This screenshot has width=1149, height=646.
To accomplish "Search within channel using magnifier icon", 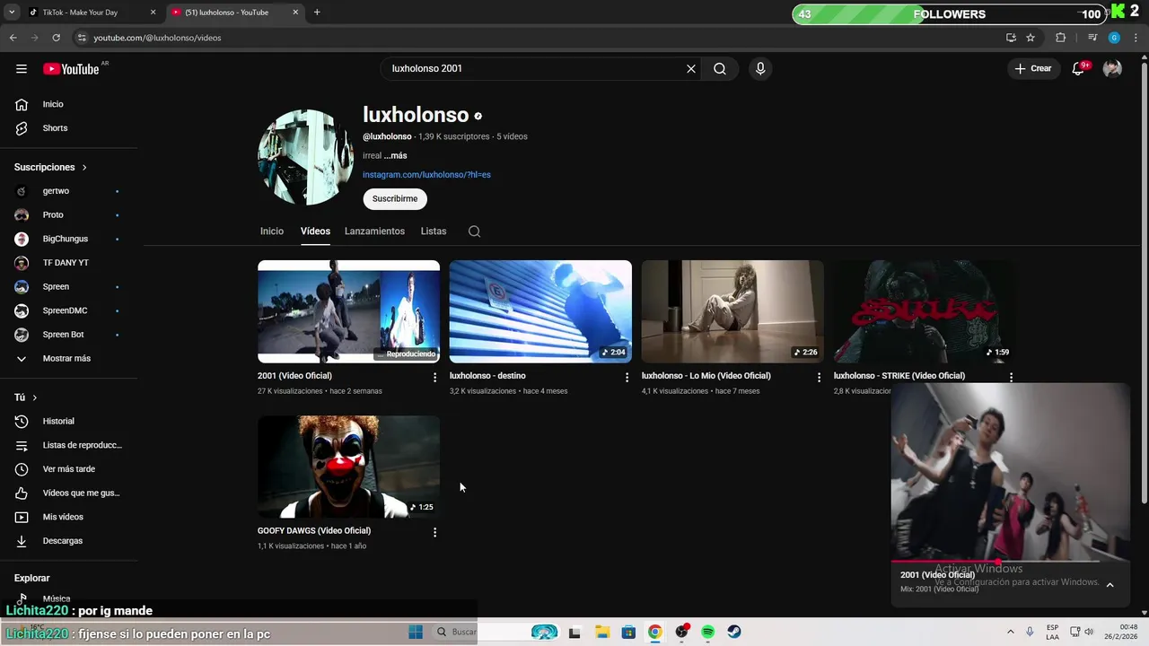I will pos(474,231).
